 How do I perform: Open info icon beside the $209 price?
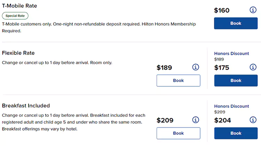[196, 120]
